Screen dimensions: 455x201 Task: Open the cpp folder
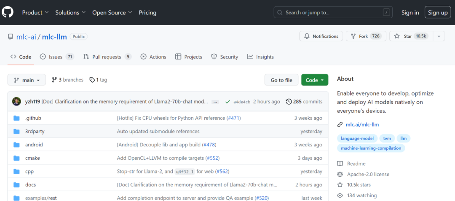29,172
